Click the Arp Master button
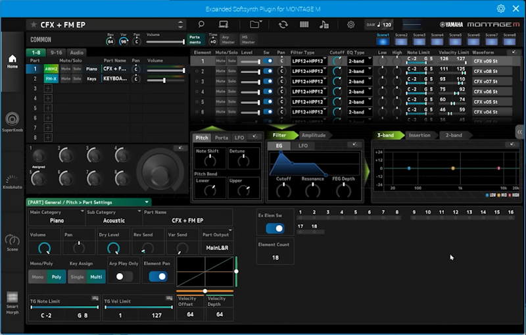The width and height of the screenshot is (526, 335). click(x=228, y=39)
